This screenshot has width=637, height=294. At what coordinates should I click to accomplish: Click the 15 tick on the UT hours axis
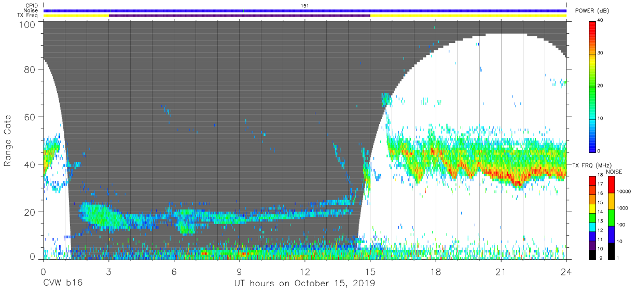370,271
